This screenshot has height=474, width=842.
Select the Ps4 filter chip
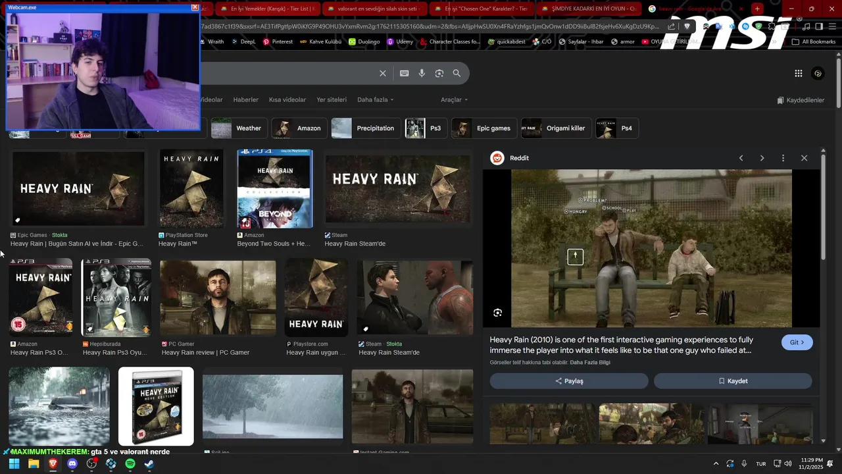(616, 128)
